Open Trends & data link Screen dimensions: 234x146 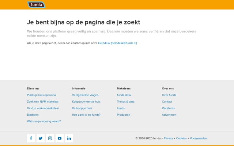(x=126, y=101)
